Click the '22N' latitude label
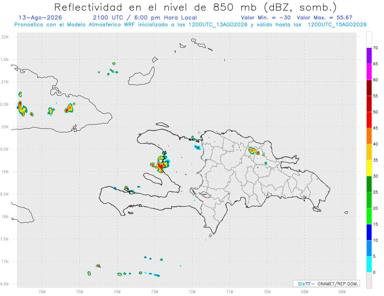This screenshot has width=384, height=296. [x=5, y=37]
